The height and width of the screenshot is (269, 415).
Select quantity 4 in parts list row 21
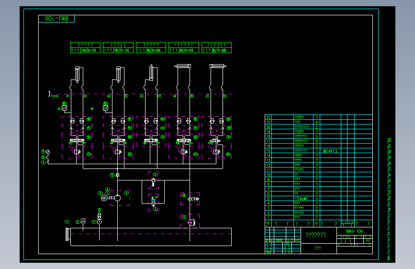(x=317, y=122)
